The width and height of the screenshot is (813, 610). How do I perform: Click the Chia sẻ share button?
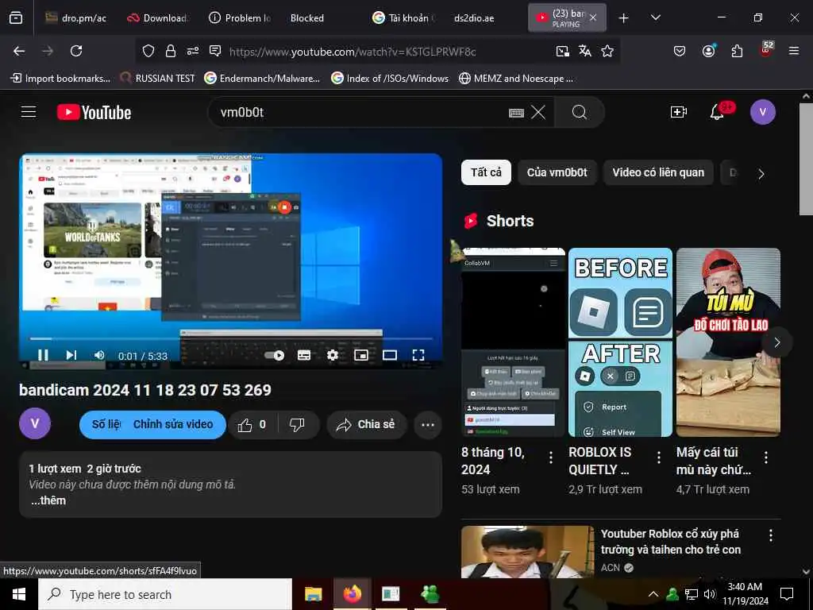pos(367,425)
